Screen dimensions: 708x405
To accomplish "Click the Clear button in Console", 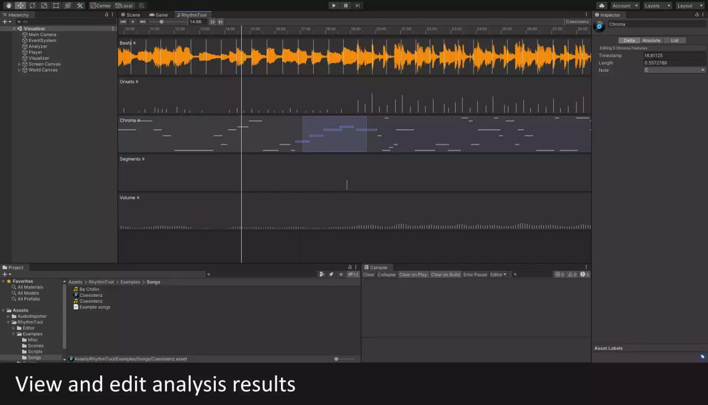I will click(x=368, y=275).
